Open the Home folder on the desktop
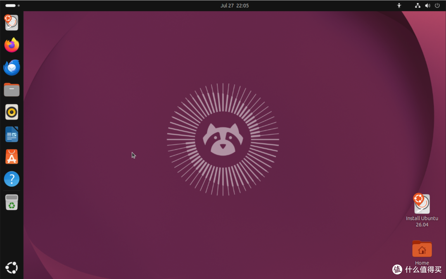The height and width of the screenshot is (279, 446). (x=422, y=253)
